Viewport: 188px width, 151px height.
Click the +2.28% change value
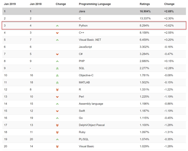point(169,68)
